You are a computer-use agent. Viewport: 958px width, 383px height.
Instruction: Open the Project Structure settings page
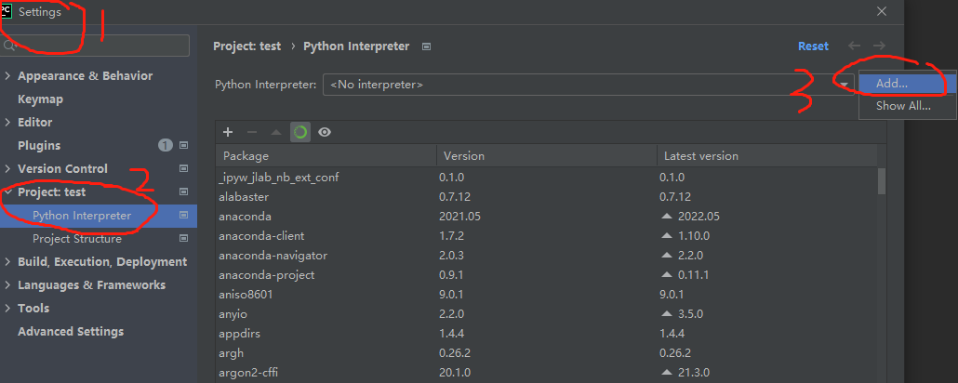pyautogui.click(x=77, y=239)
